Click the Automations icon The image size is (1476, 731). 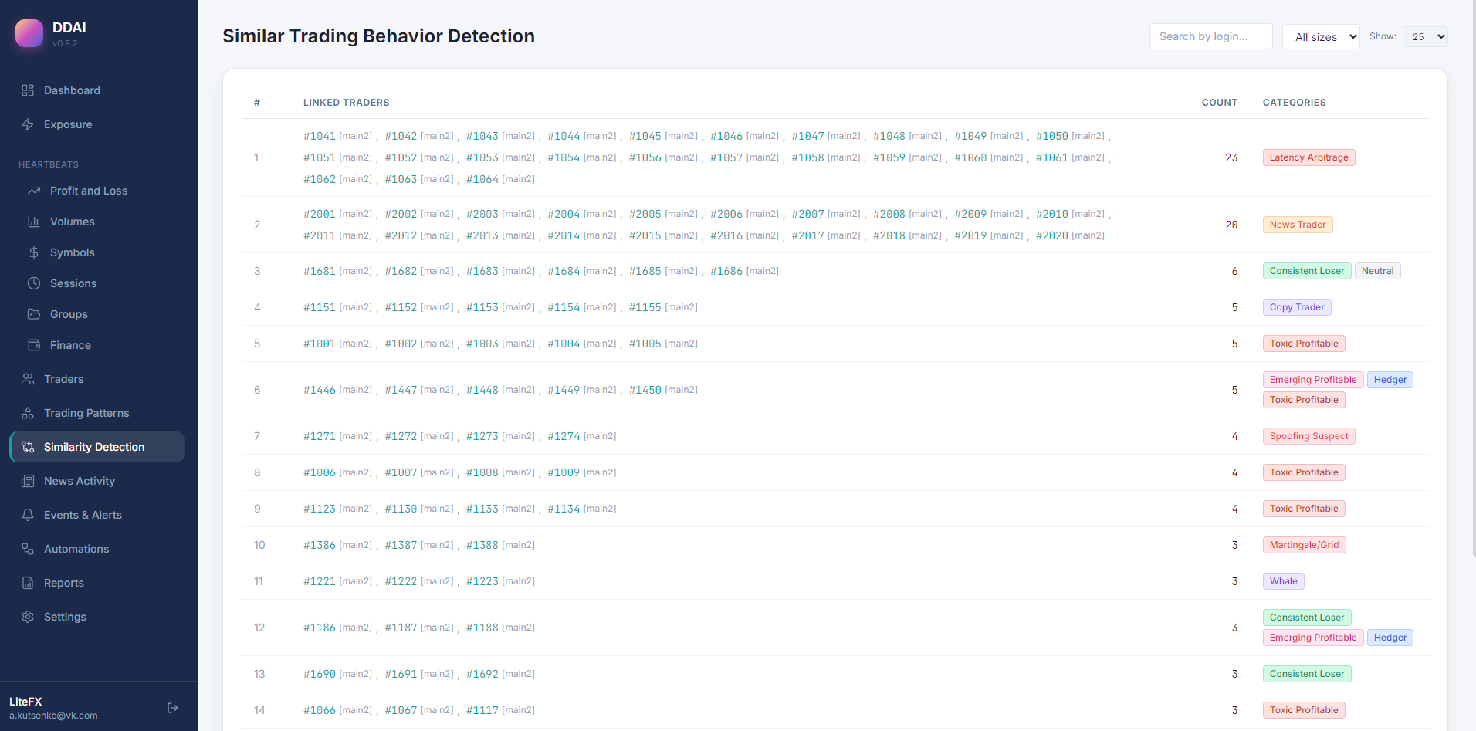point(28,549)
